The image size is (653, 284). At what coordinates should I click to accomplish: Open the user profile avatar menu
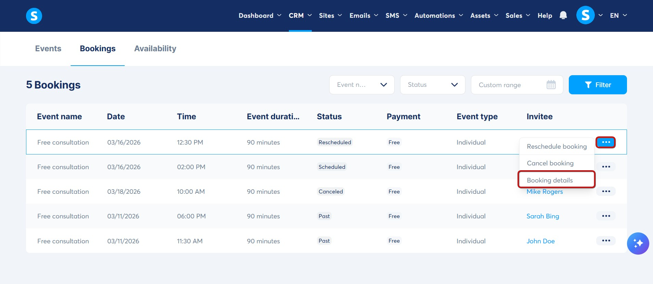click(x=585, y=15)
